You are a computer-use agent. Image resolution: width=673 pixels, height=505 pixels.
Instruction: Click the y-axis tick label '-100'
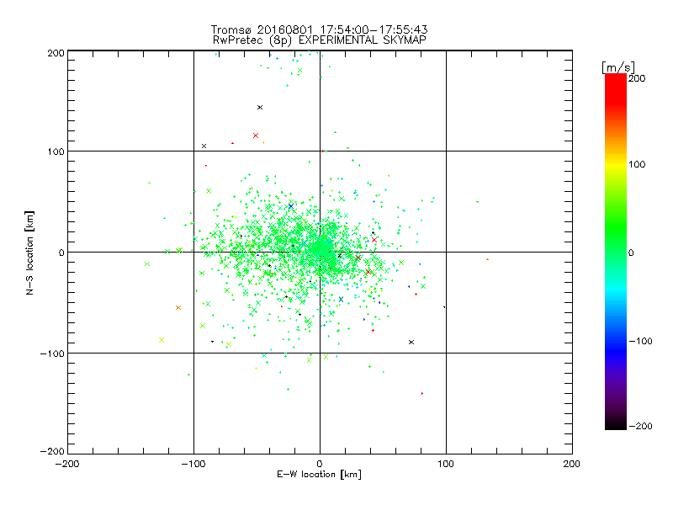[52, 353]
